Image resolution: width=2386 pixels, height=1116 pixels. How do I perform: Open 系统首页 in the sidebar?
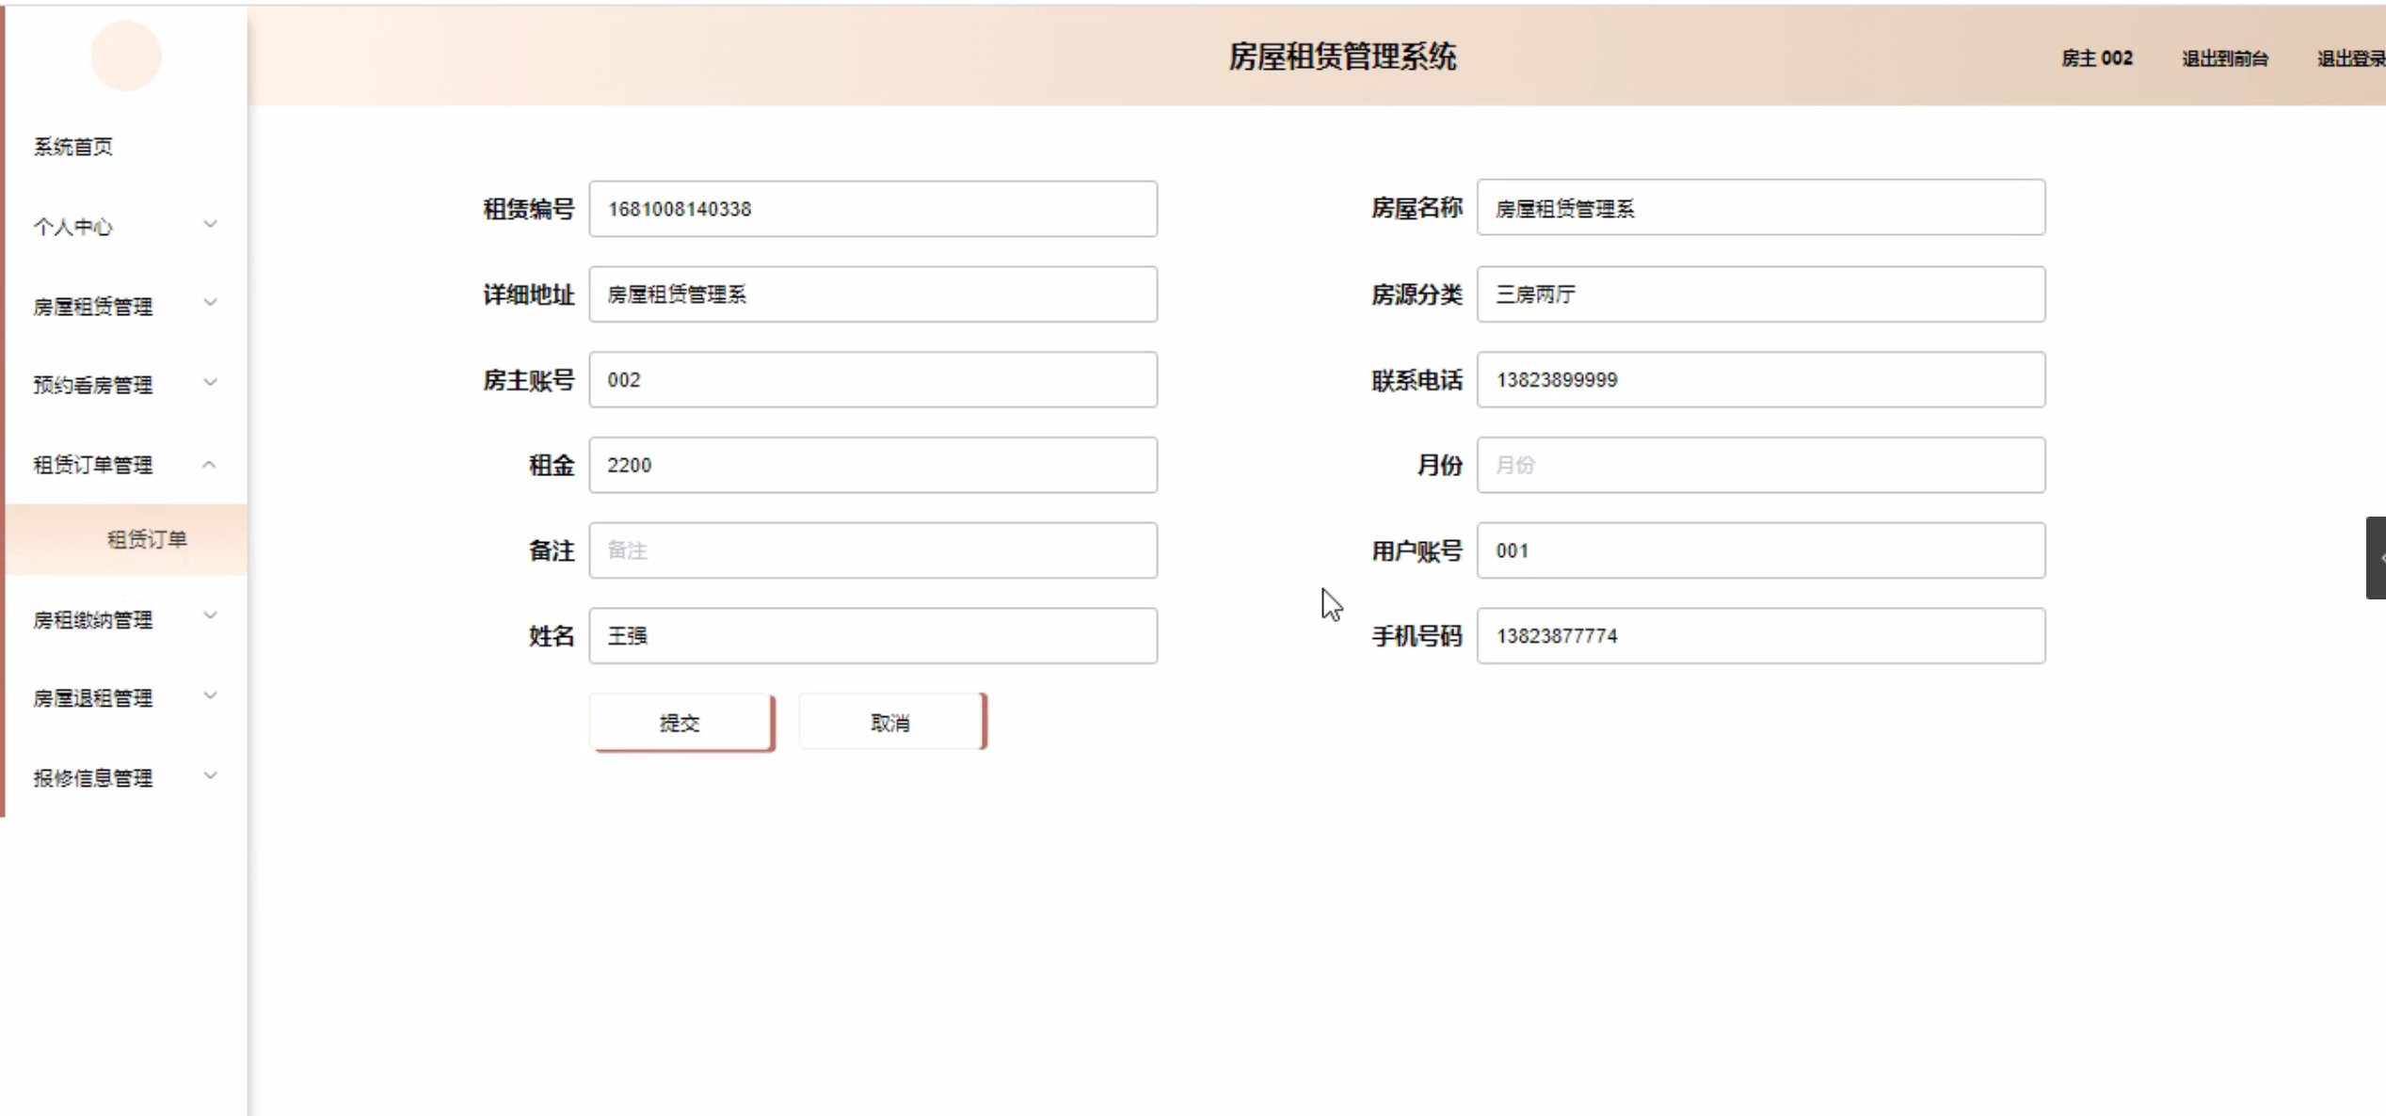[73, 147]
